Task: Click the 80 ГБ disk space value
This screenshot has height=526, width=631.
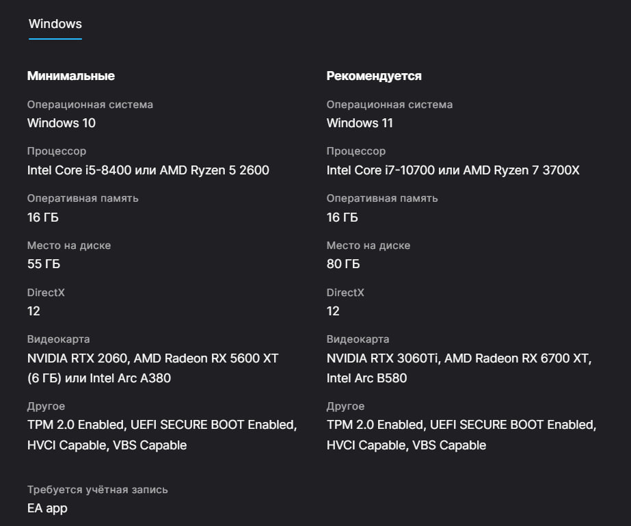Action: tap(343, 264)
